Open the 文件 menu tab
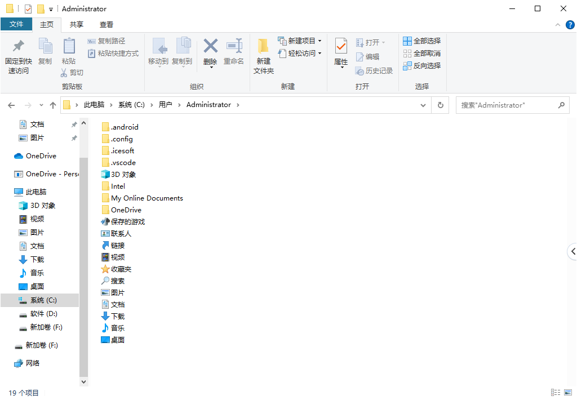 click(x=16, y=24)
